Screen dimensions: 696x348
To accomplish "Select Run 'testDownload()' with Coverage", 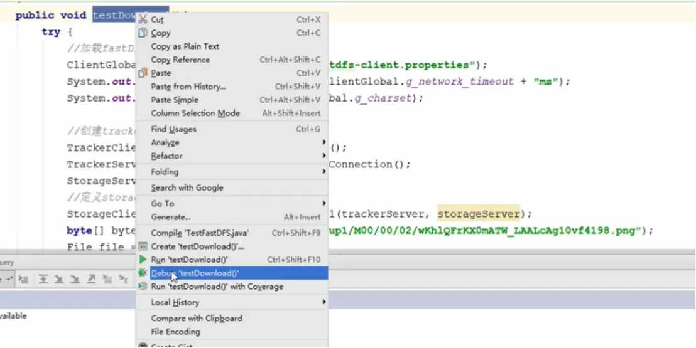I will (x=232, y=287).
